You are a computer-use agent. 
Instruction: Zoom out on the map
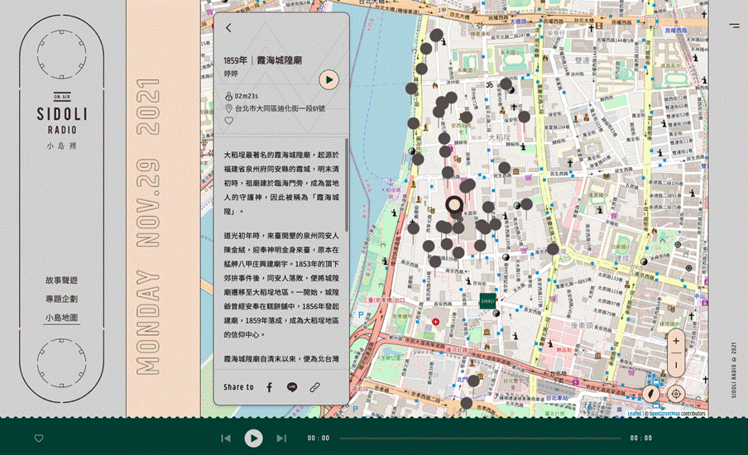(676, 364)
